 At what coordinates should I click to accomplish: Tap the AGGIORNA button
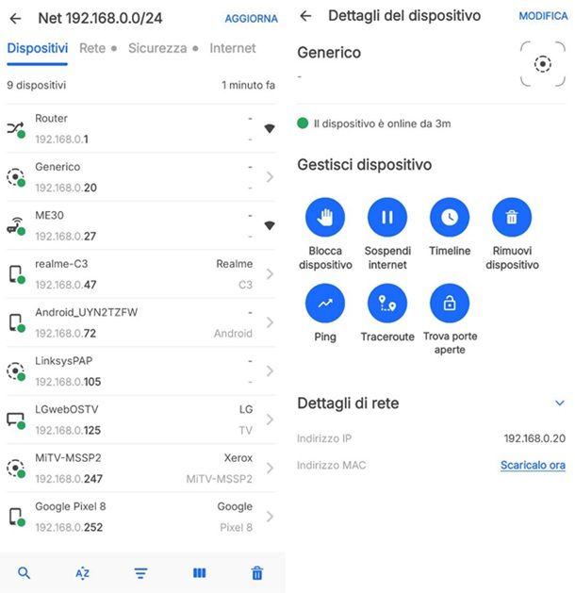coord(251,19)
